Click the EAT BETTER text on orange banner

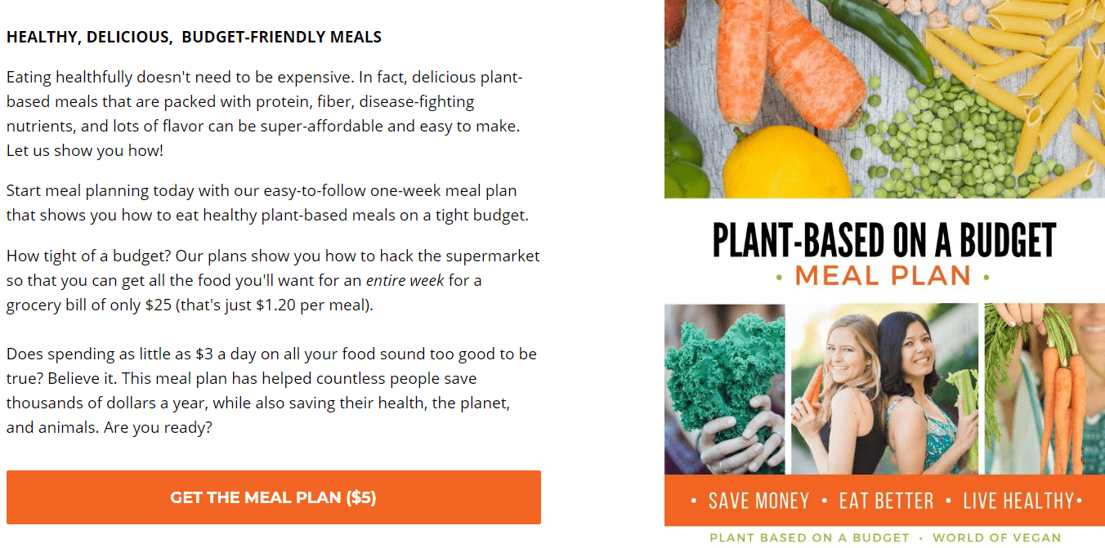[886, 501]
